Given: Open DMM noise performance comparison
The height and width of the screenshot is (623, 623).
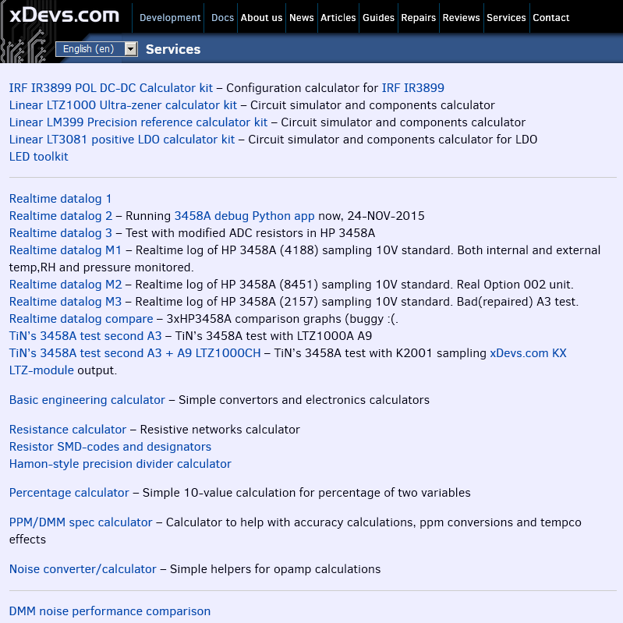Looking at the screenshot, I should [x=110, y=611].
